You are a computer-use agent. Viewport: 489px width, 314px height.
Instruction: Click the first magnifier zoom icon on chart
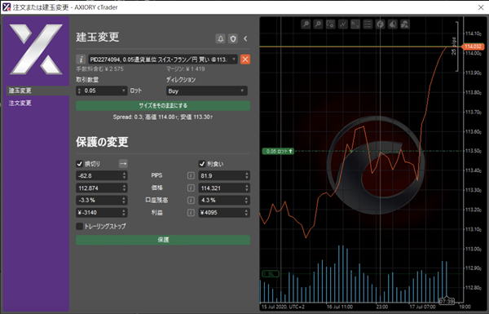[x=306, y=24]
